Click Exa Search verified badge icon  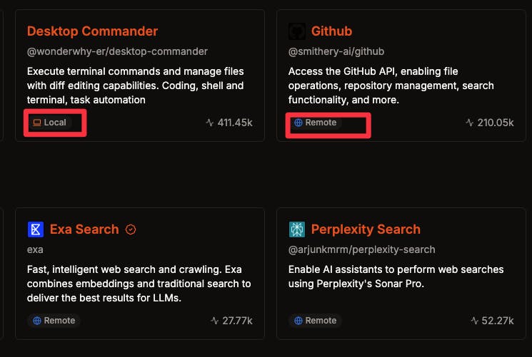pos(131,229)
